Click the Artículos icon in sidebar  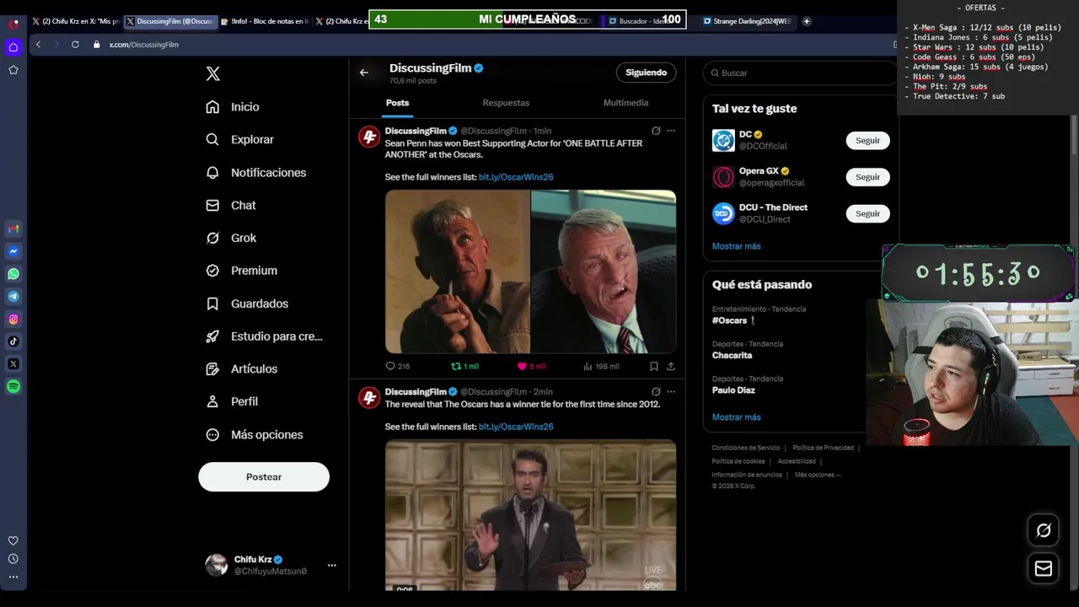212,369
